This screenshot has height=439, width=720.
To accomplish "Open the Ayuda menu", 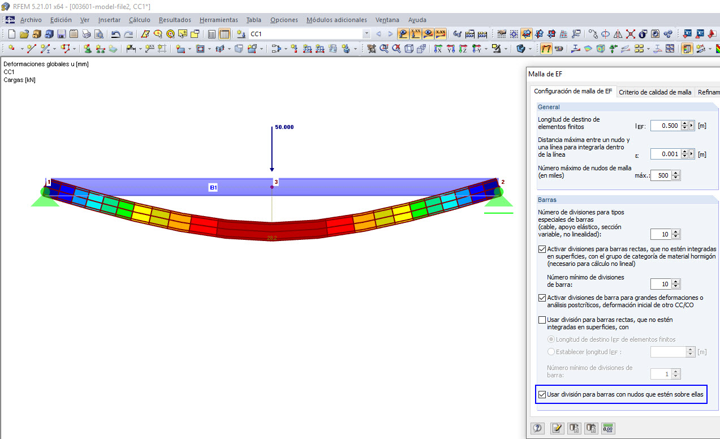I will pos(417,20).
